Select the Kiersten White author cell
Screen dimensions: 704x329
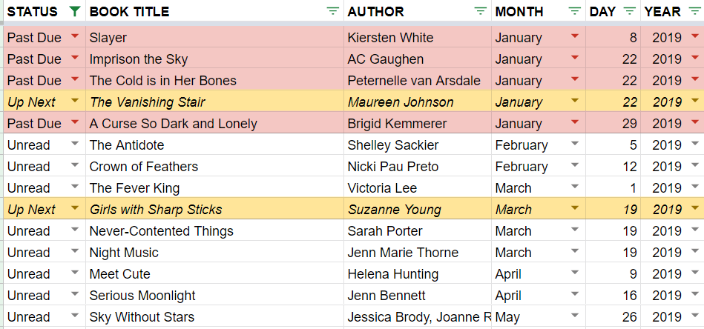pos(418,37)
